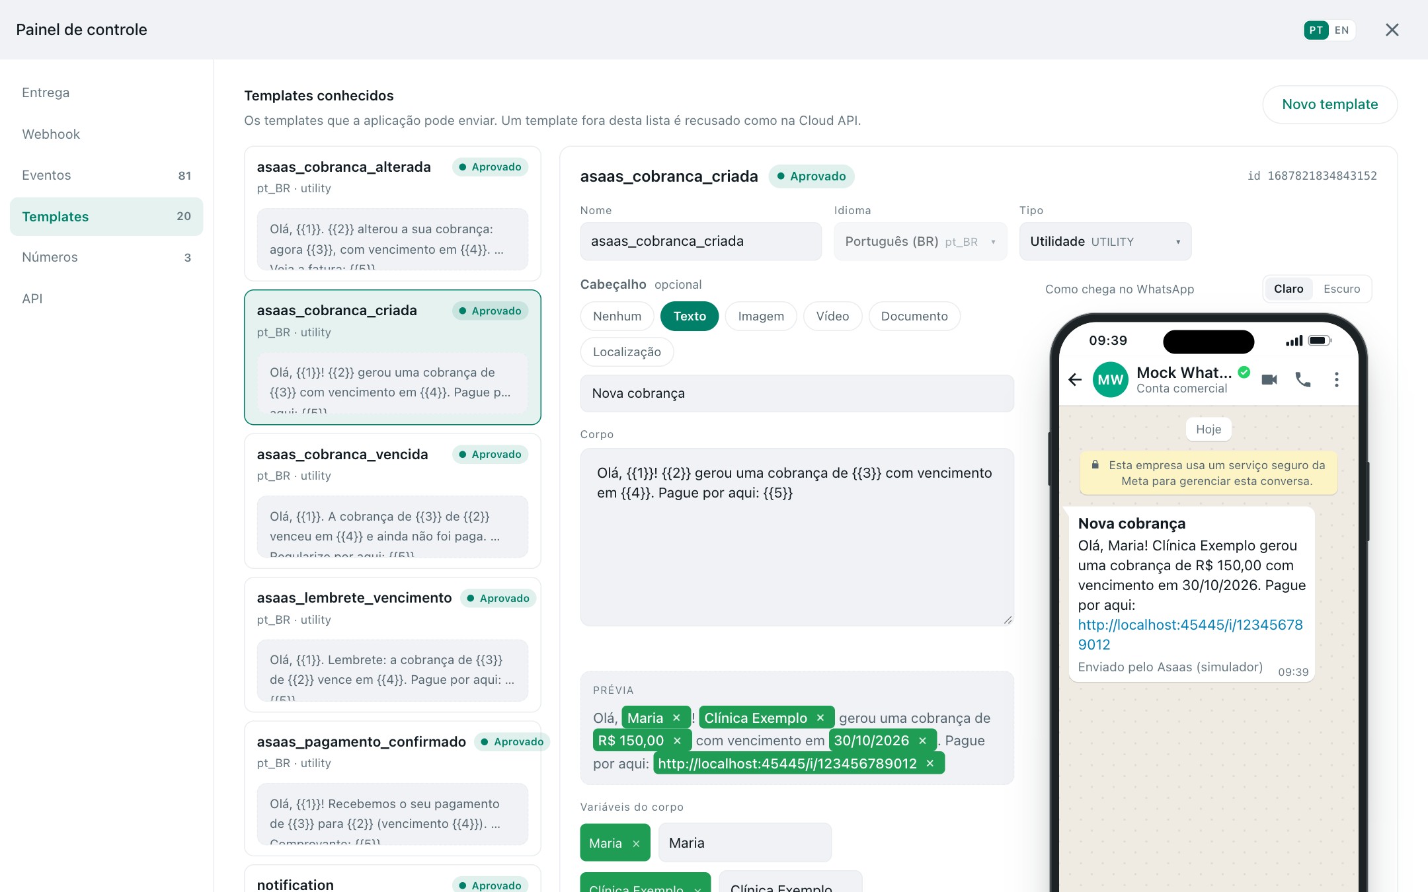The height and width of the screenshot is (892, 1428).
Task: Click the verified badge next to Mock What...
Action: tap(1244, 372)
